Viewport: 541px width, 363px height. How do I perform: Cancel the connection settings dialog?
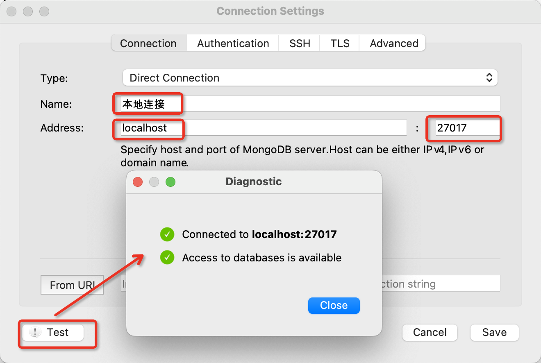(x=430, y=332)
